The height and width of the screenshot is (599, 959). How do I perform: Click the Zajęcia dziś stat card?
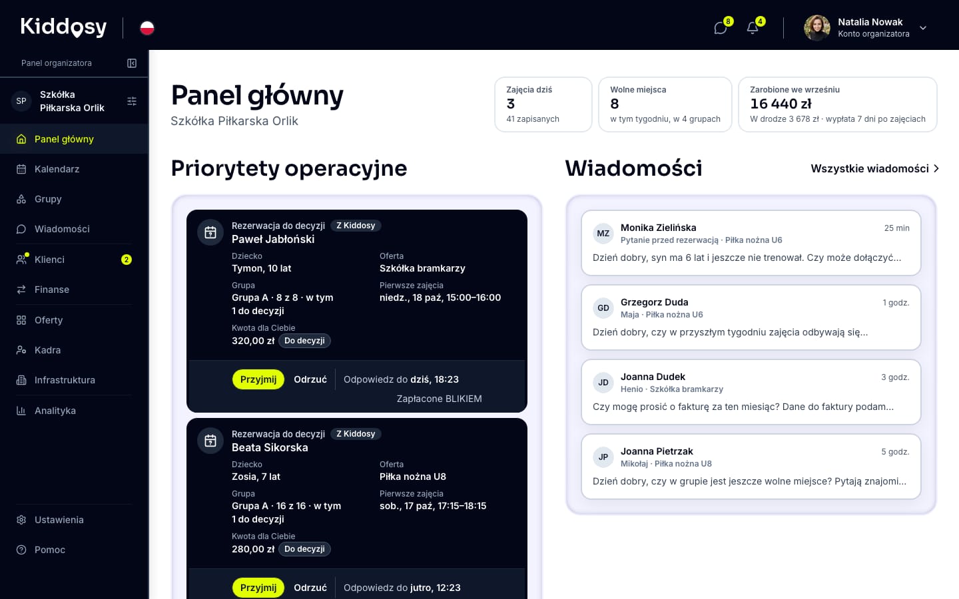click(x=543, y=104)
